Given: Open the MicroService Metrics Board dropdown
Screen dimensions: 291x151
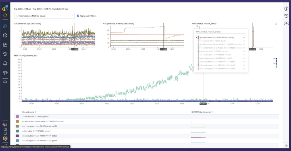Looking at the screenshot, I should tap(44, 16).
